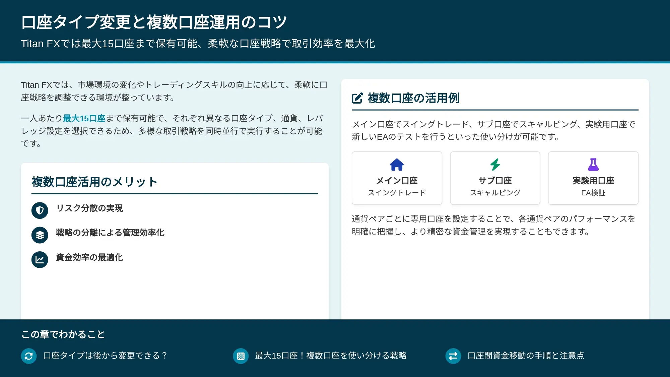Click the house icon in メイン口座 card

coord(397,165)
